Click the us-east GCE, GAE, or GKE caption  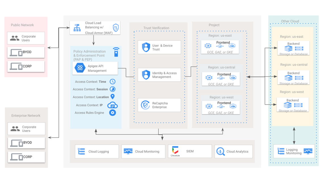pyautogui.click(x=220, y=52)
